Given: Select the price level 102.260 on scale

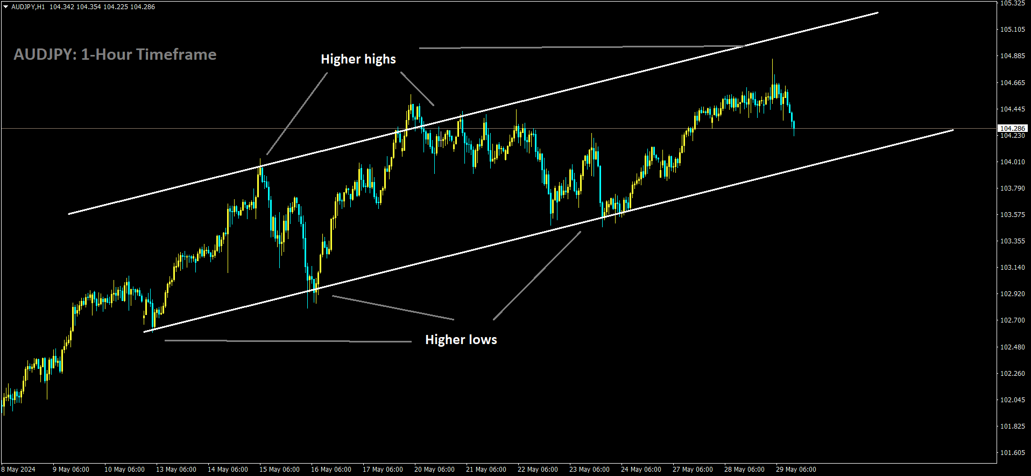Looking at the screenshot, I should coord(1013,374).
